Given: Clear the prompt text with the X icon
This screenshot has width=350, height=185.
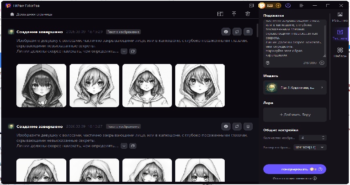Looking at the screenshot, I should (x=322, y=63).
